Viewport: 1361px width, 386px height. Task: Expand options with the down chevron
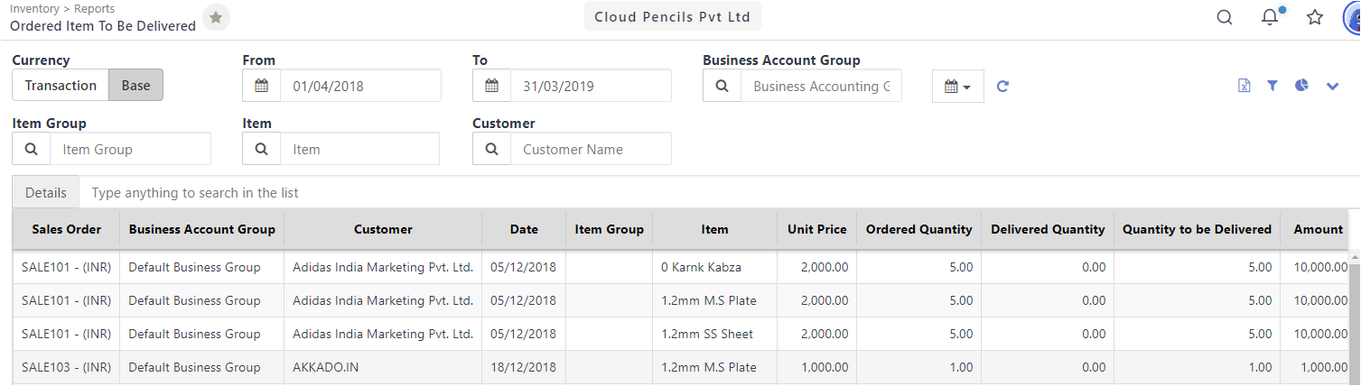click(1332, 86)
